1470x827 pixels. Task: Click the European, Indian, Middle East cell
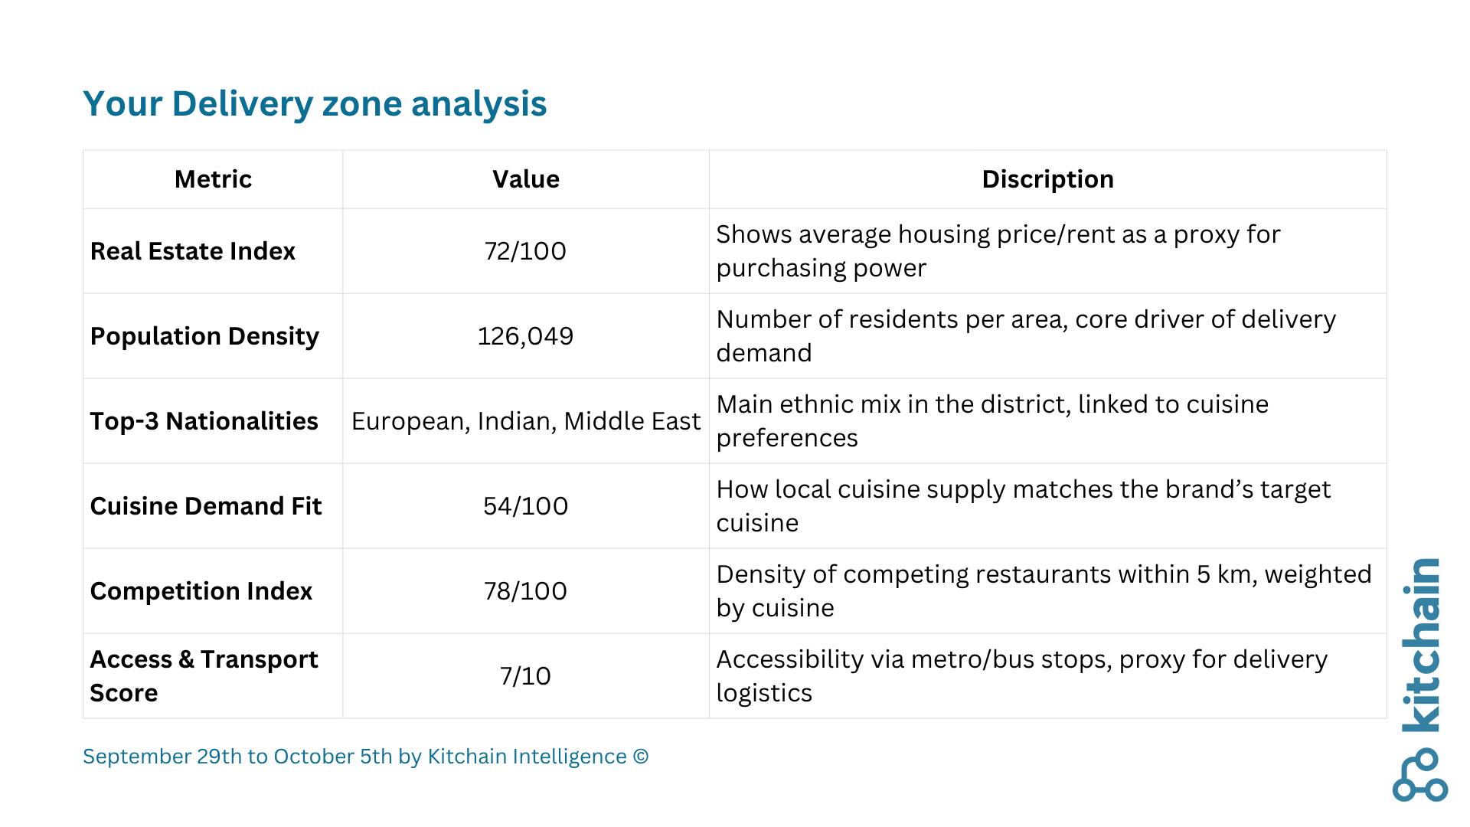[x=525, y=421]
